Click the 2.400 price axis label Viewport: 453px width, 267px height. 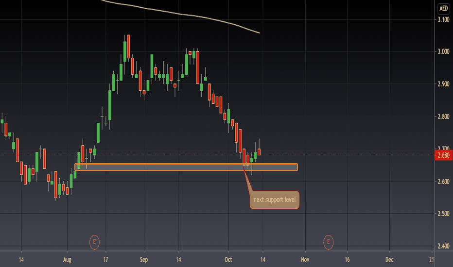(x=443, y=246)
